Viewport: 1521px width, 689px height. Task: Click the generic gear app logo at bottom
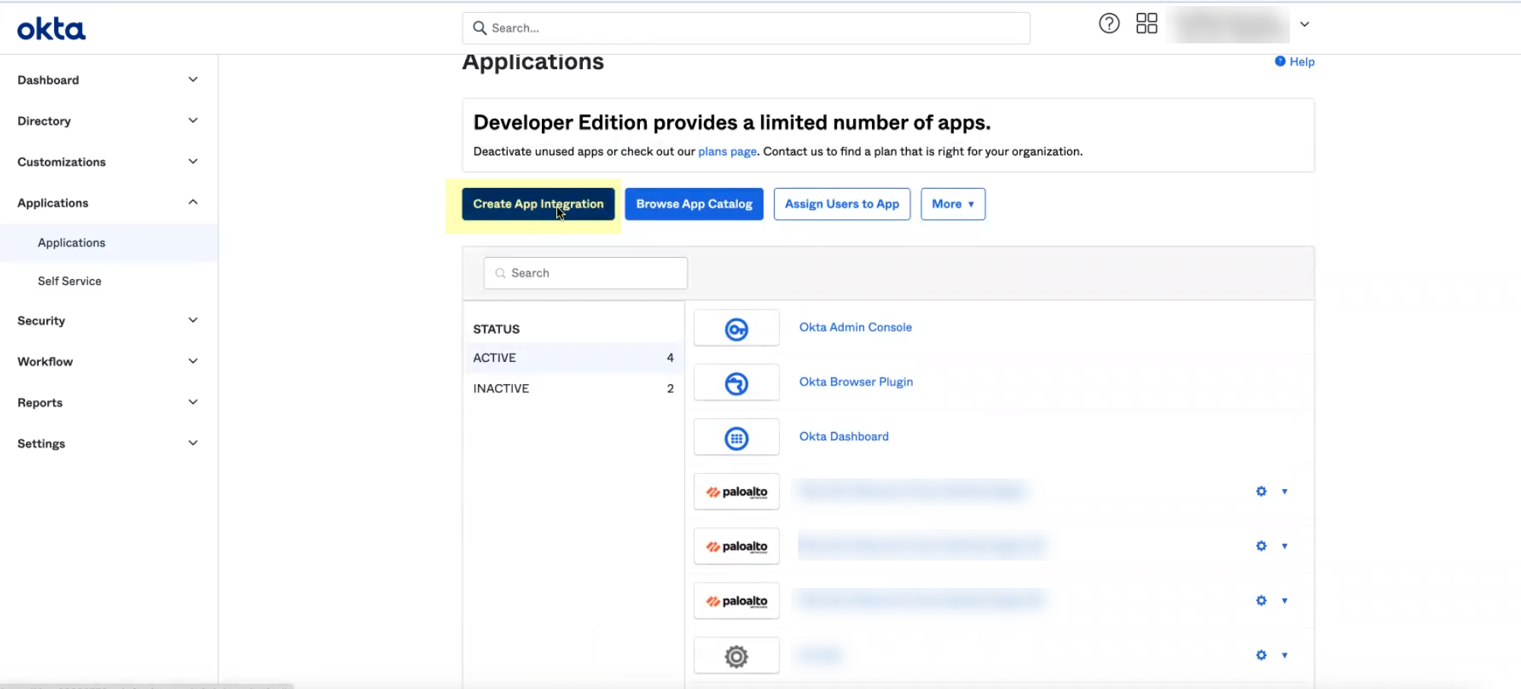click(x=736, y=656)
